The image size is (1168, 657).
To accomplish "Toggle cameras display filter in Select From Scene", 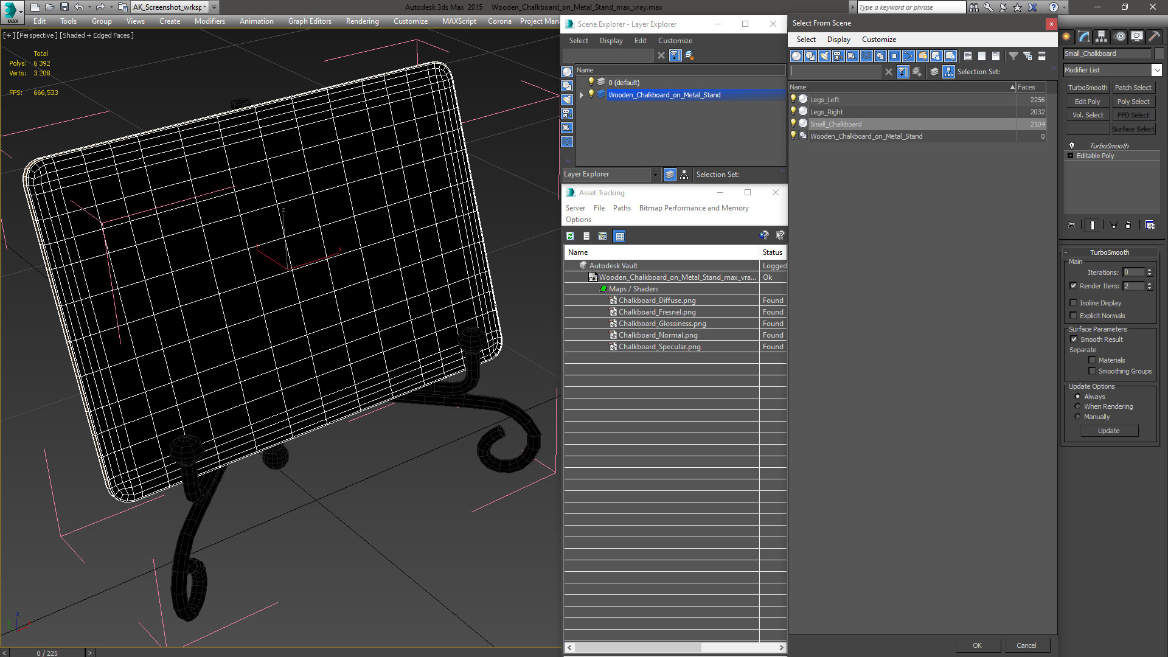I will [838, 56].
